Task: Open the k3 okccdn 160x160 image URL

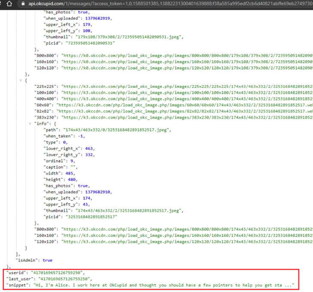Action: [187, 235]
